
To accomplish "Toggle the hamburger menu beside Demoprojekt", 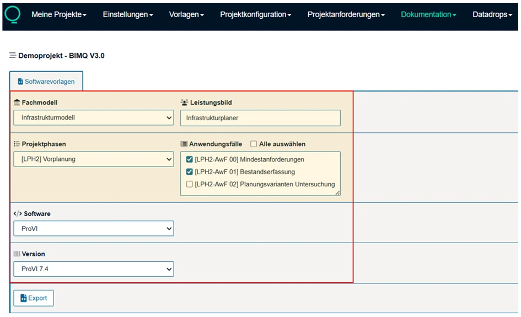I will point(12,55).
